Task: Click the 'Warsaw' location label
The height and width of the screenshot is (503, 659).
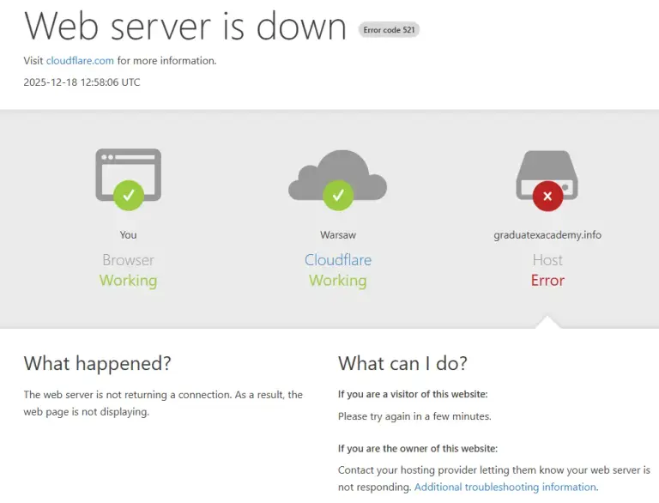Action: point(338,234)
